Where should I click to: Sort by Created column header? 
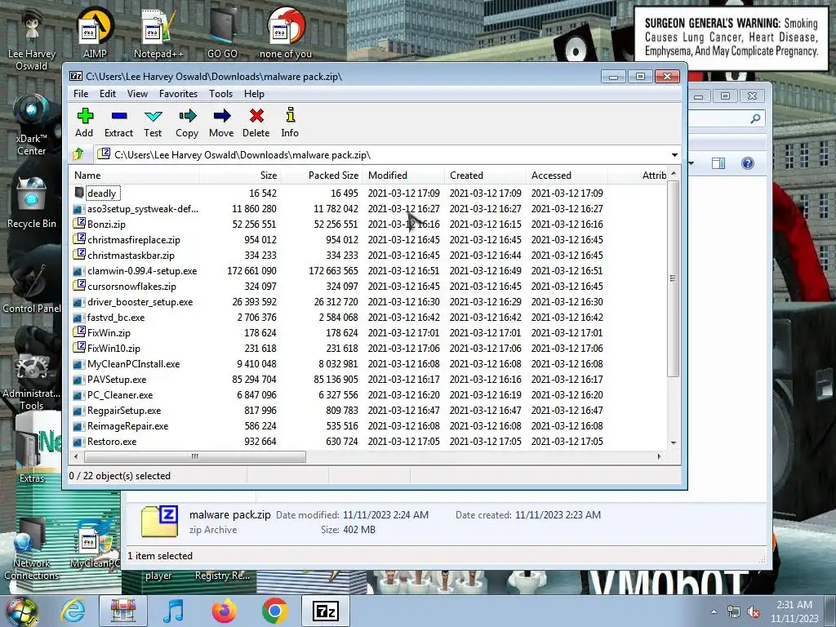[485, 176]
